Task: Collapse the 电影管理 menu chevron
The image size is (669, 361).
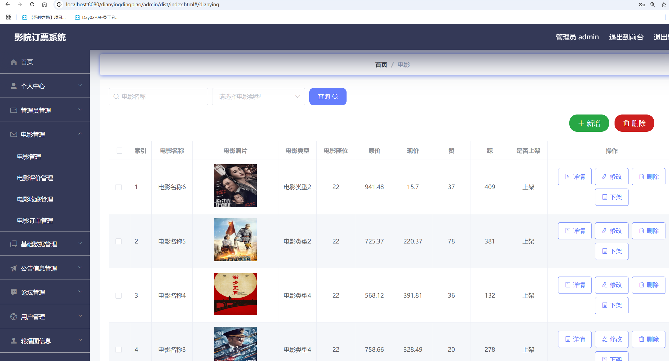Action: (x=80, y=134)
